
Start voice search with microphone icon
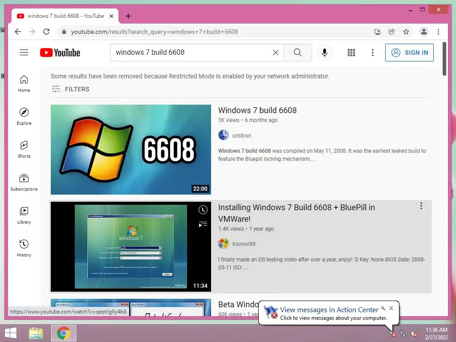325,53
